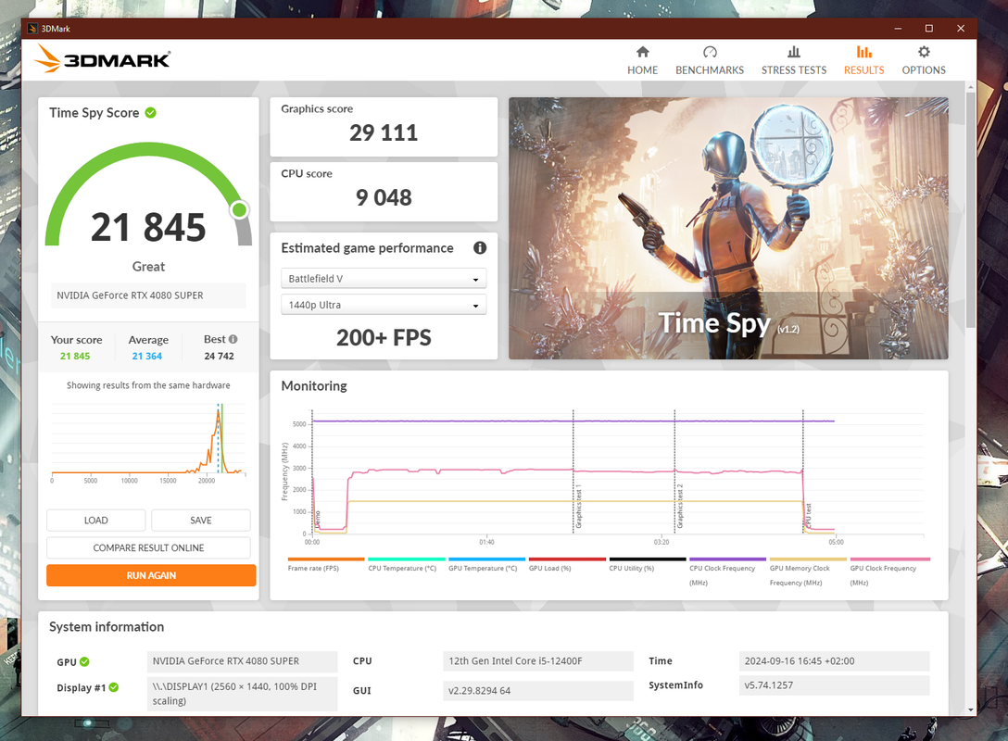Toggle the GPU Memory Clock Frequency legend entry
This screenshot has width=1008, height=741.
pos(808,571)
